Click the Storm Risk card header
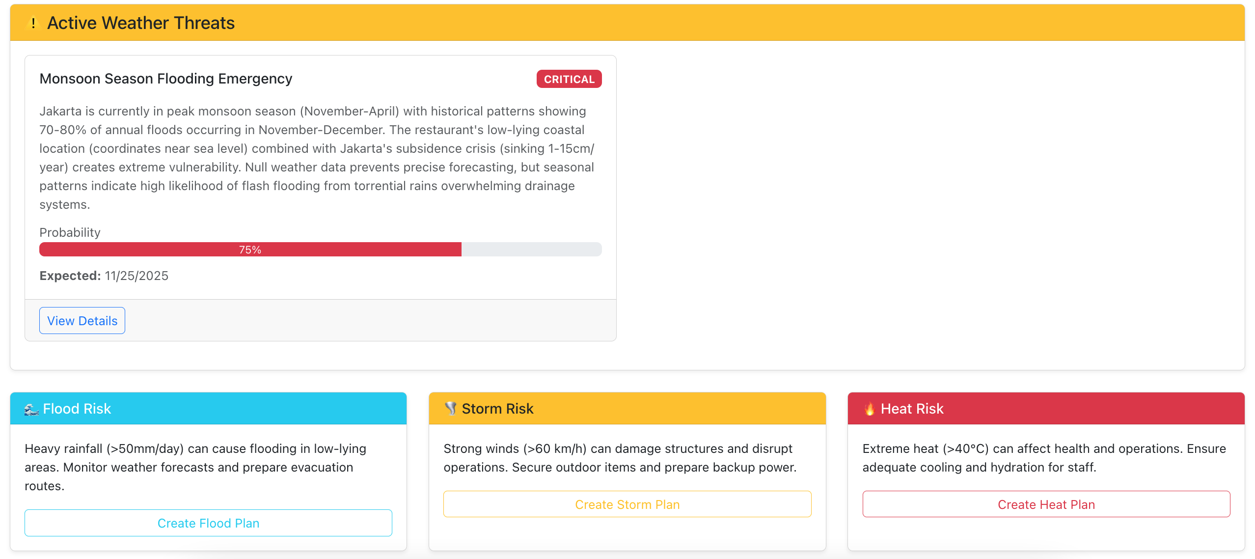The height and width of the screenshot is (559, 1255). pos(627,408)
